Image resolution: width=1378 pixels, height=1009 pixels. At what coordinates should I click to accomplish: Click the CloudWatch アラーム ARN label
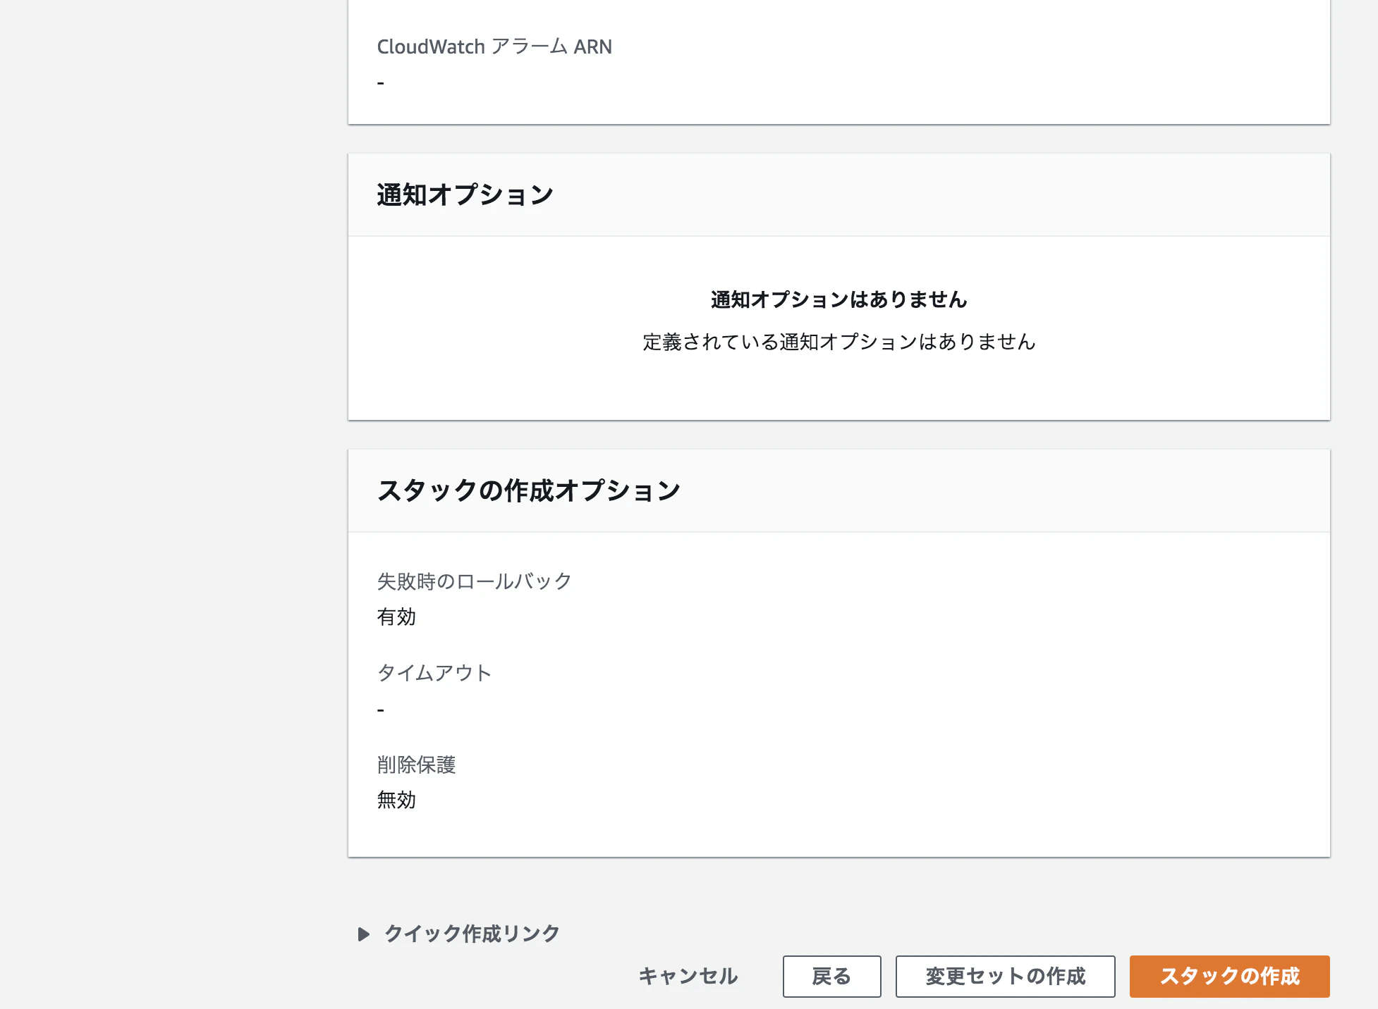coord(494,47)
